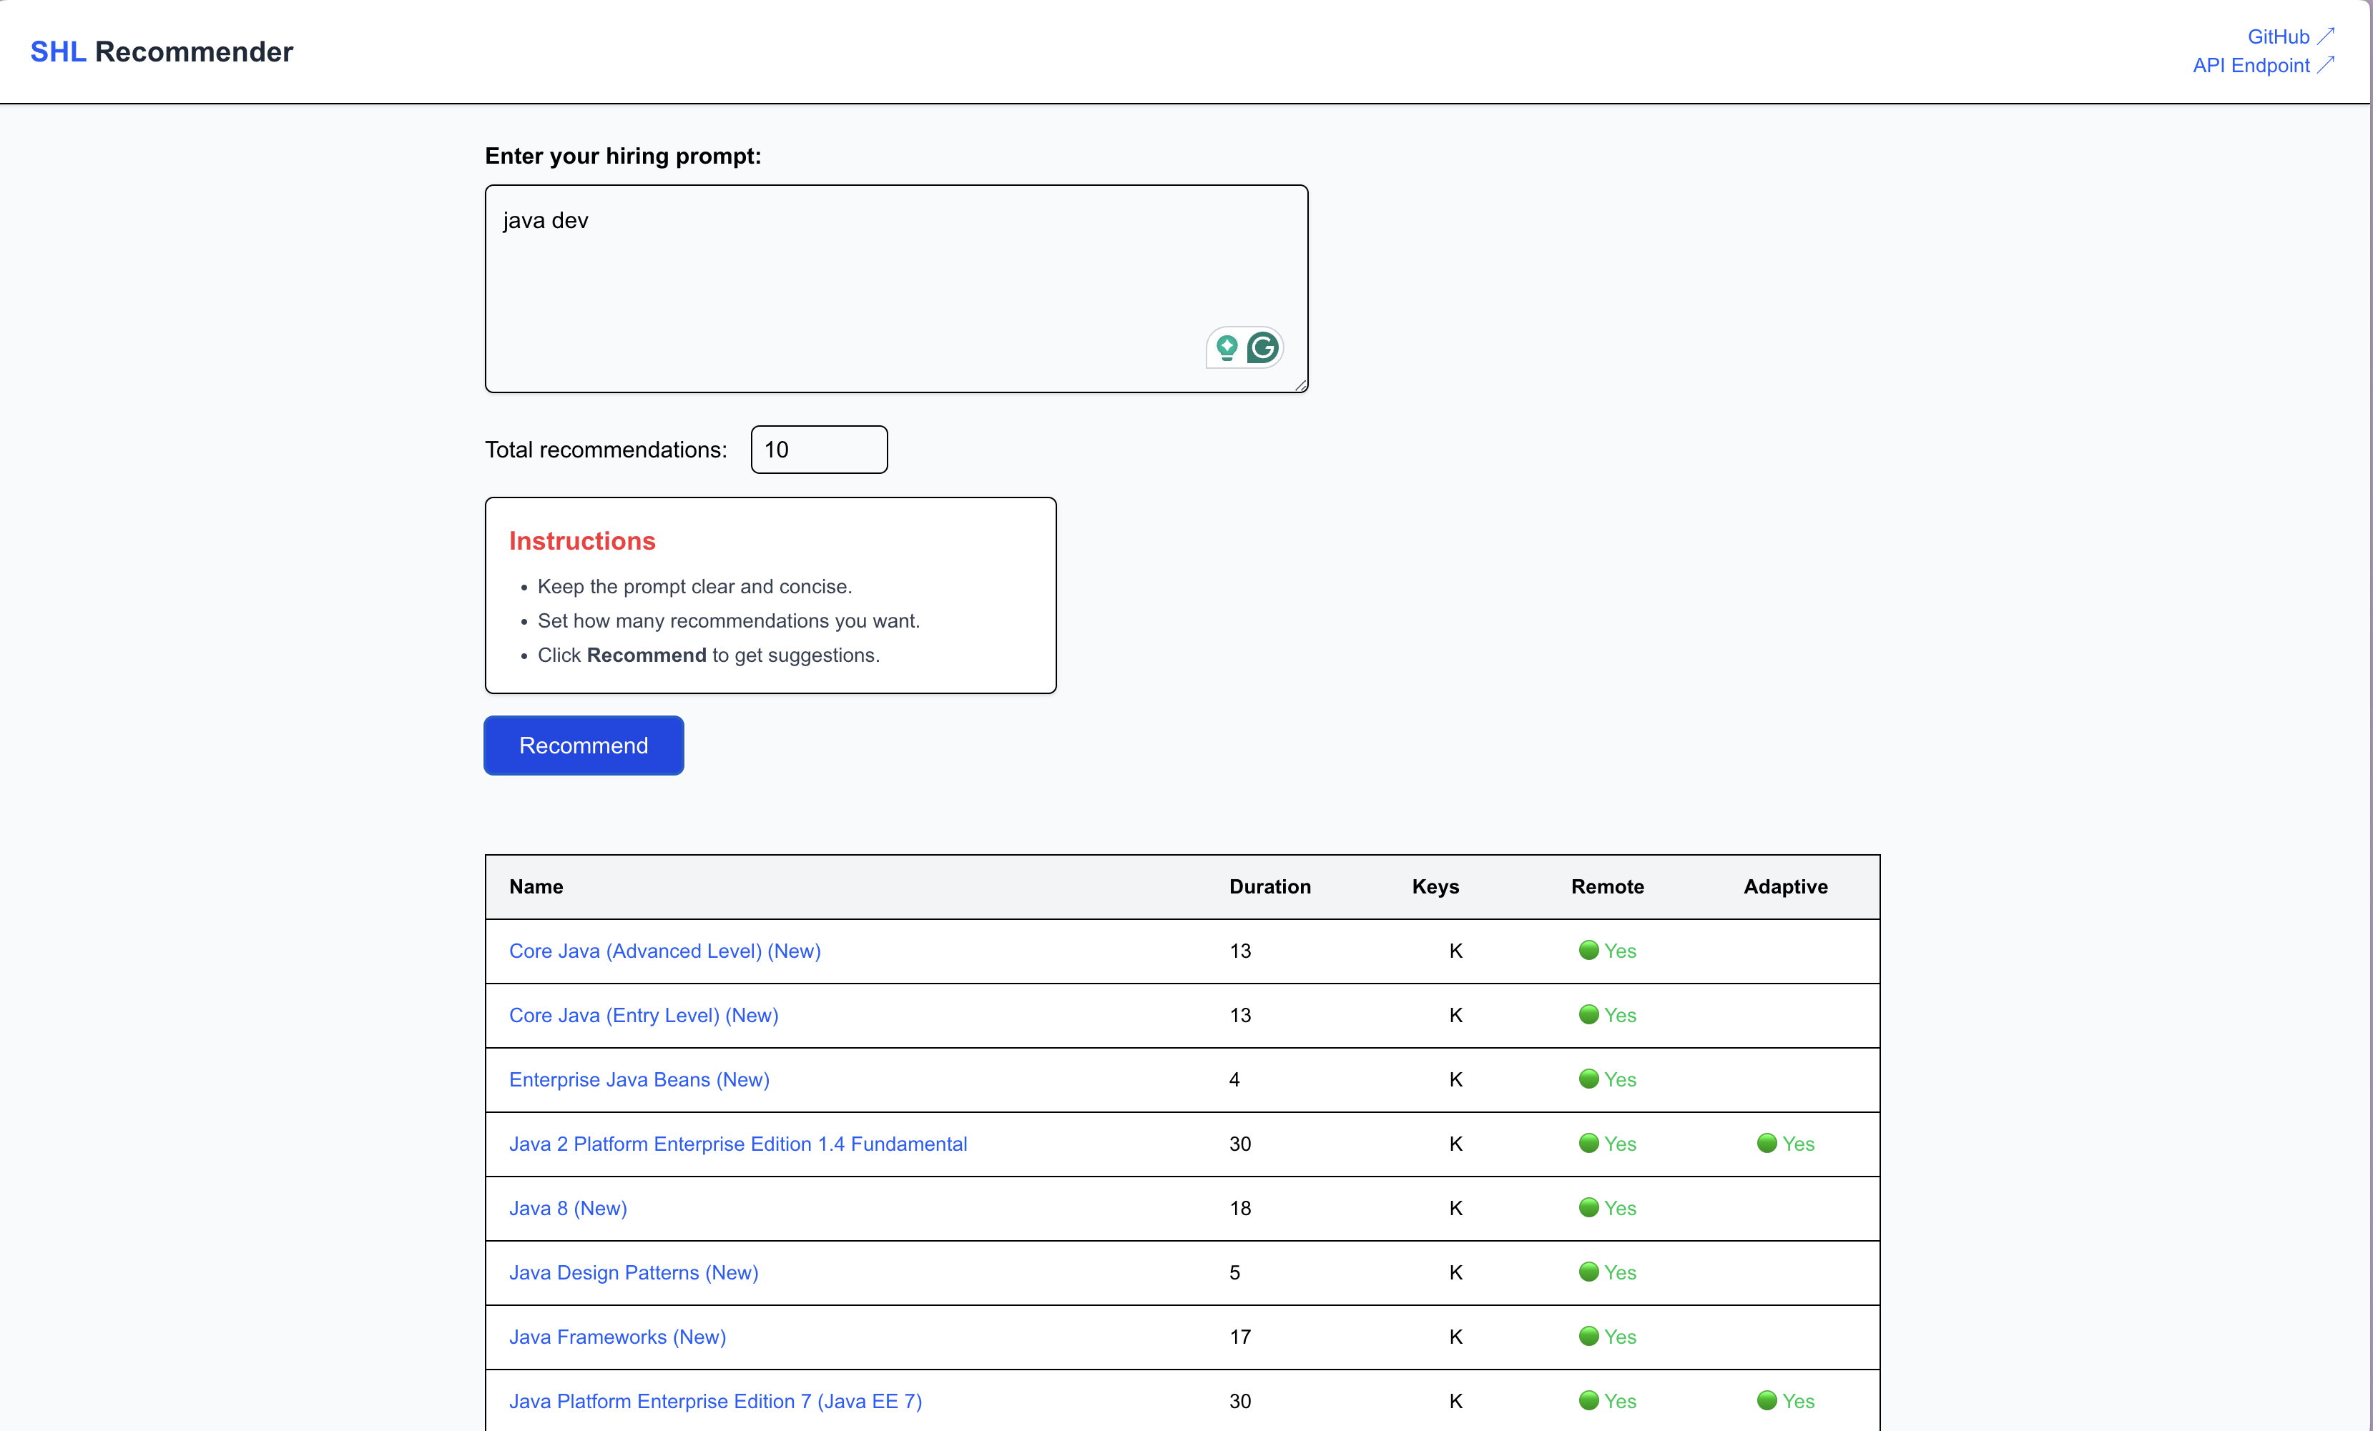
Task: Click the green Adaptive dot for Java EE 7
Action: pos(1767,1401)
